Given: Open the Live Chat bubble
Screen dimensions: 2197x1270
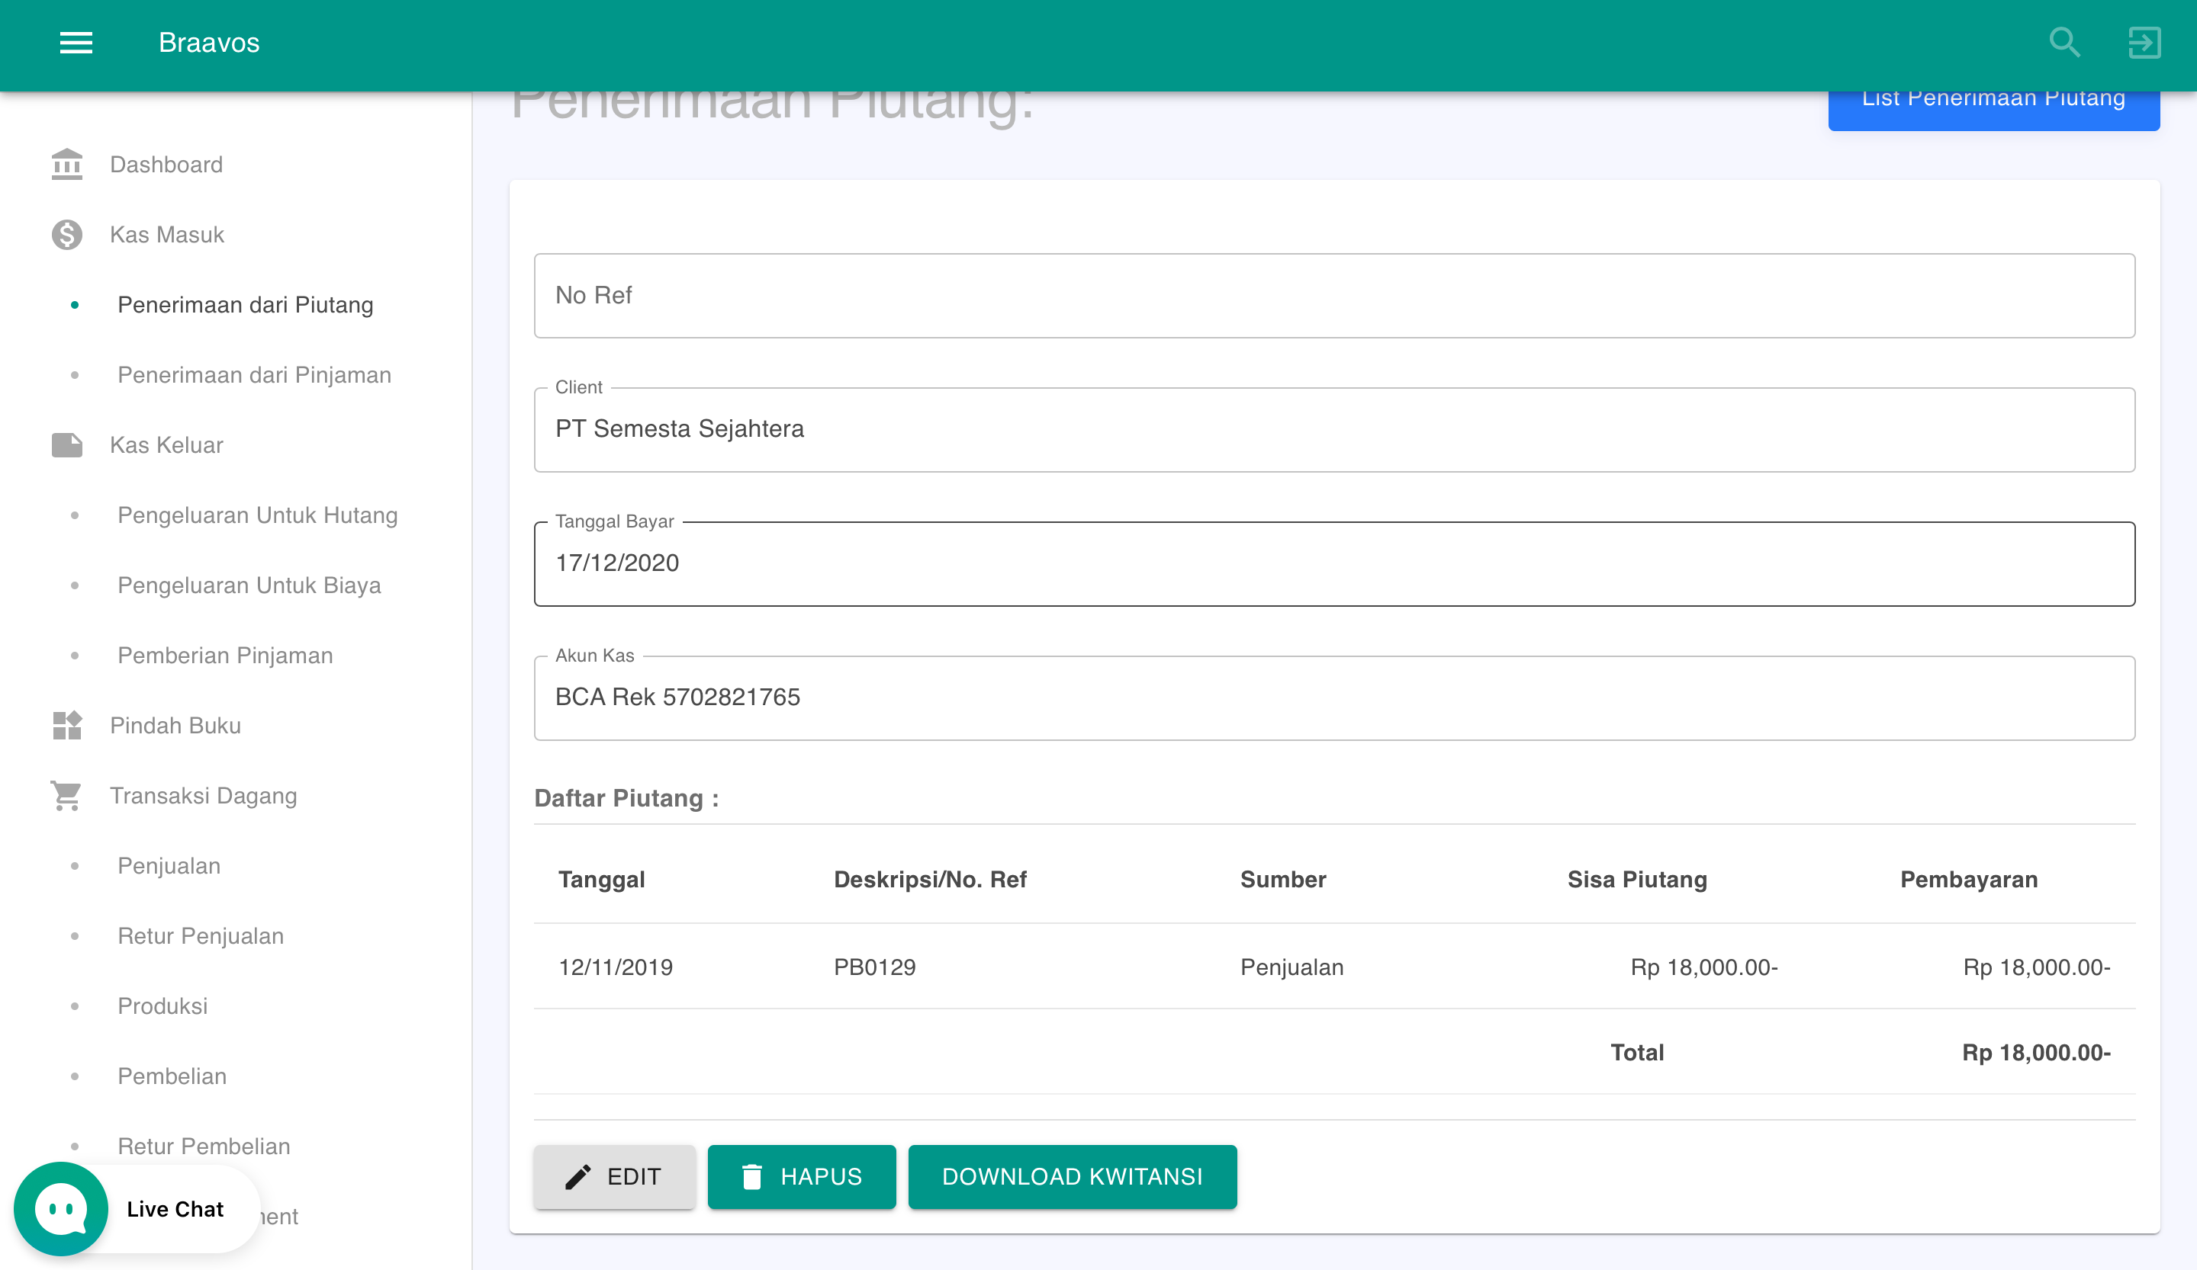Looking at the screenshot, I should pos(61,1208).
